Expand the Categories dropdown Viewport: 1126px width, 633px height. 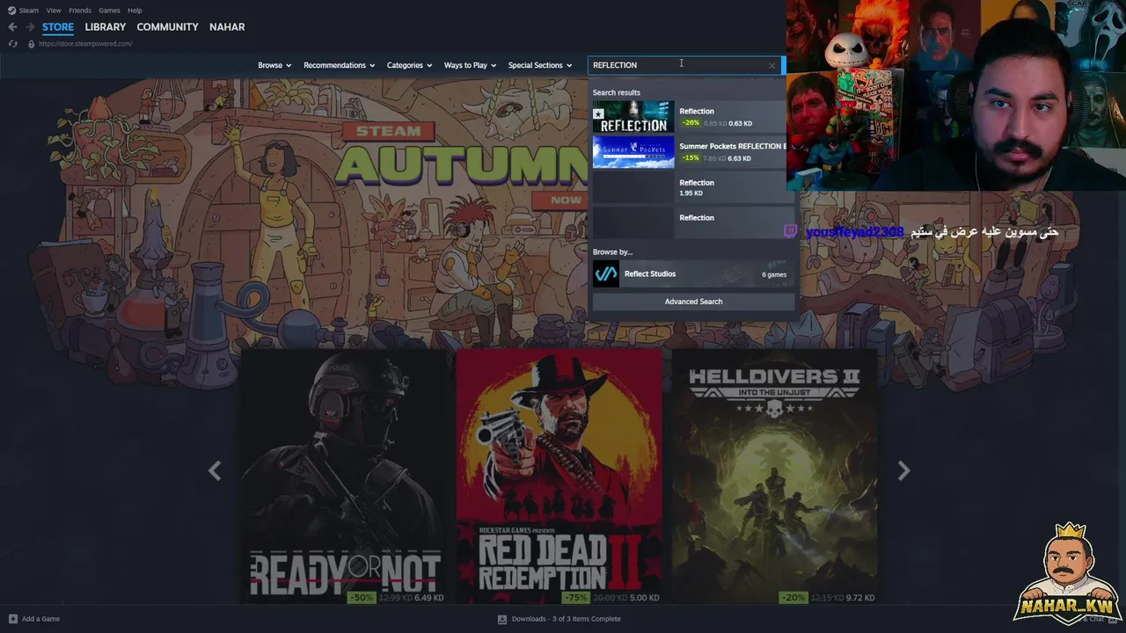[x=409, y=65]
